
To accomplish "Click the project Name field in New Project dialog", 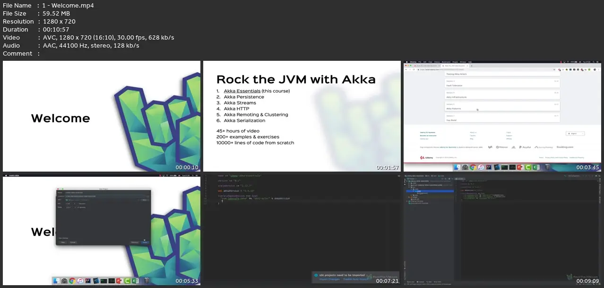I will point(107,192).
